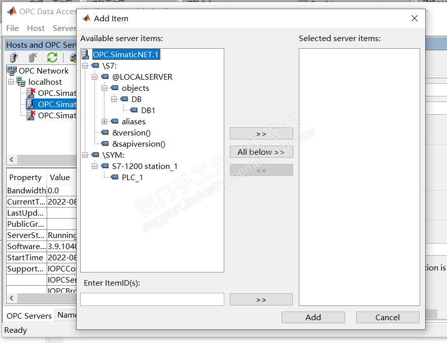Click the Ready status bar text
Image resolution: width=447 pixels, height=343 pixels.
pyautogui.click(x=16, y=330)
